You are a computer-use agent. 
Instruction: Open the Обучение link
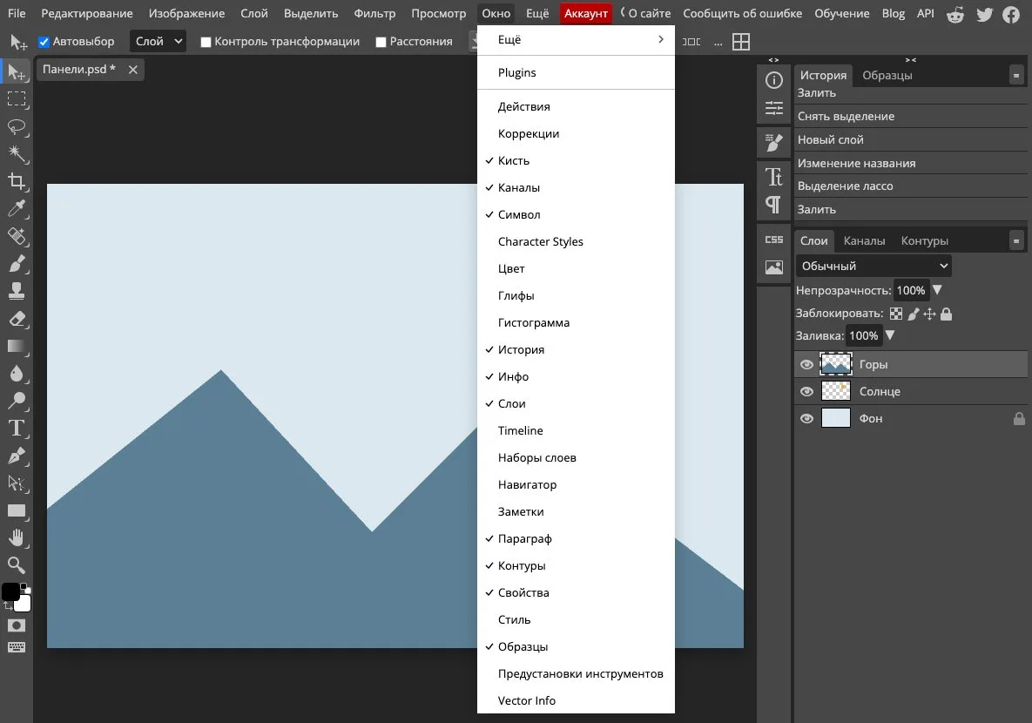(842, 13)
